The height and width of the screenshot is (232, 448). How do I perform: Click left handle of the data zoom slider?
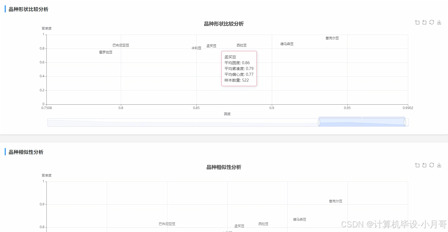319,122
